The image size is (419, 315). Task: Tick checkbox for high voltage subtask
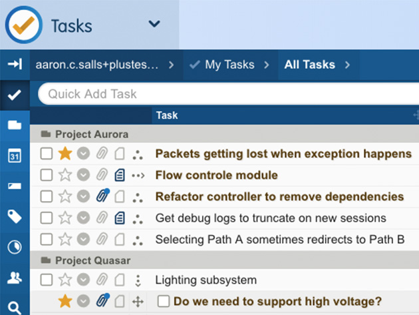coord(163,302)
